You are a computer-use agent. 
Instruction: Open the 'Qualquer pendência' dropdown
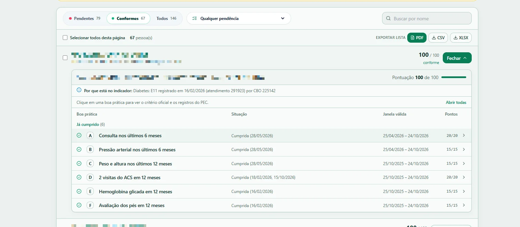click(239, 19)
